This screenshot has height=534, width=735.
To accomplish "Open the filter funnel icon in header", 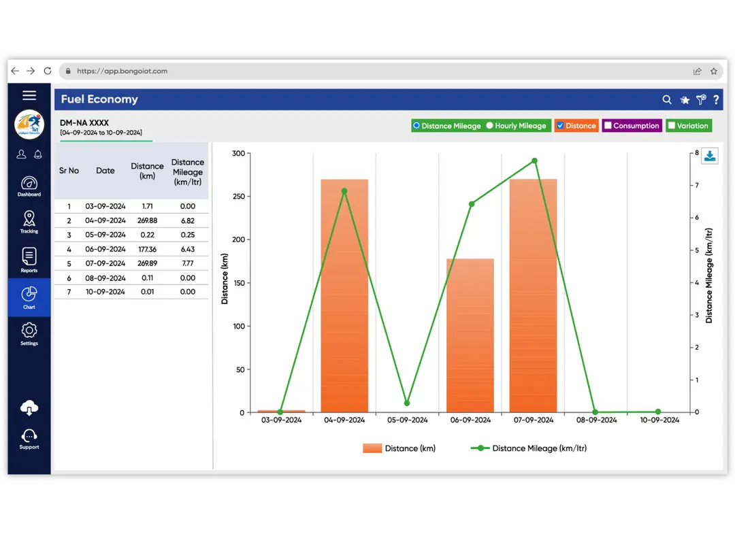I will [x=701, y=100].
